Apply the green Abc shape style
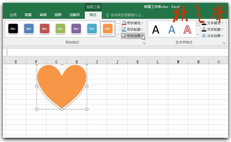Image resolution: width=231 pixels, height=142 pixels. point(60,29)
